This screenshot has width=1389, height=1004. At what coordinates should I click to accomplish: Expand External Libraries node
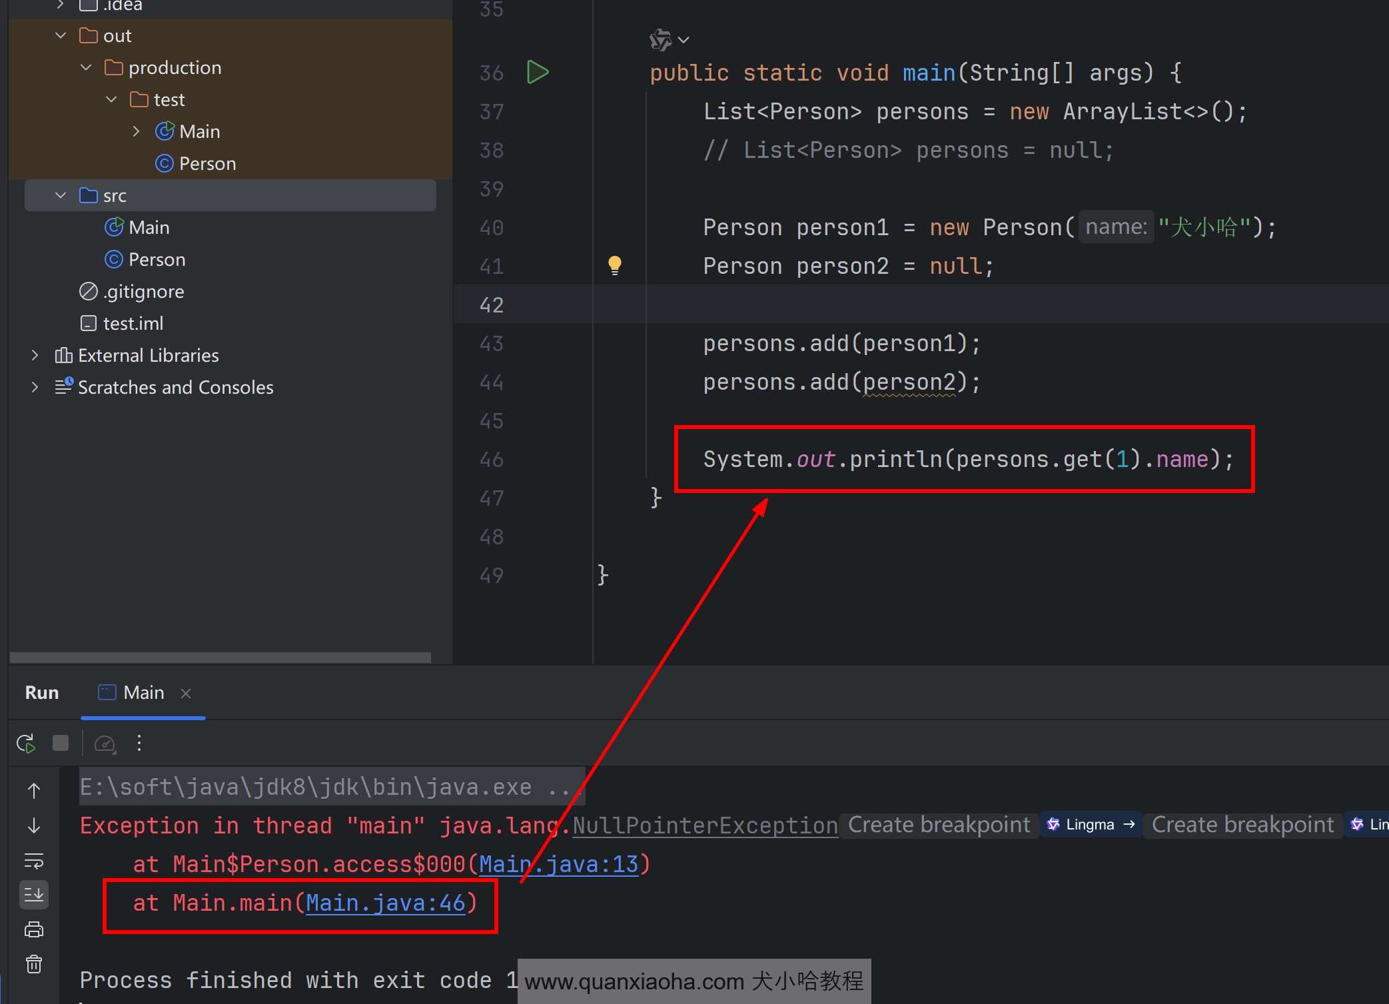pos(35,355)
